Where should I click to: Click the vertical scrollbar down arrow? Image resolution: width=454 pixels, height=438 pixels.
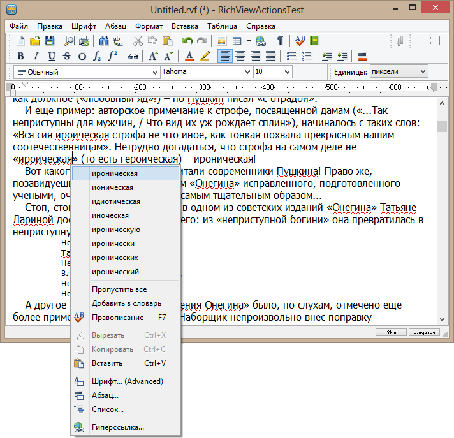click(442, 318)
